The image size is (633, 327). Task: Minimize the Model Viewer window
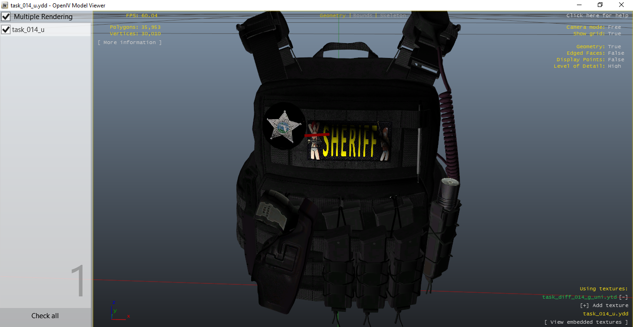pos(579,5)
